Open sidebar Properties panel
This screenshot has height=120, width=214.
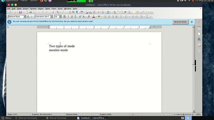199,28
